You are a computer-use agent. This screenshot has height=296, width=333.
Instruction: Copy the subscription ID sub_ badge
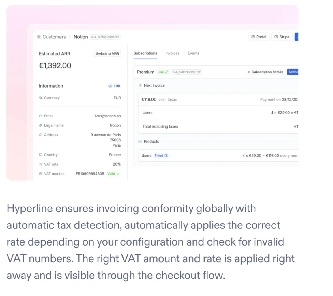pyautogui.click(x=187, y=72)
